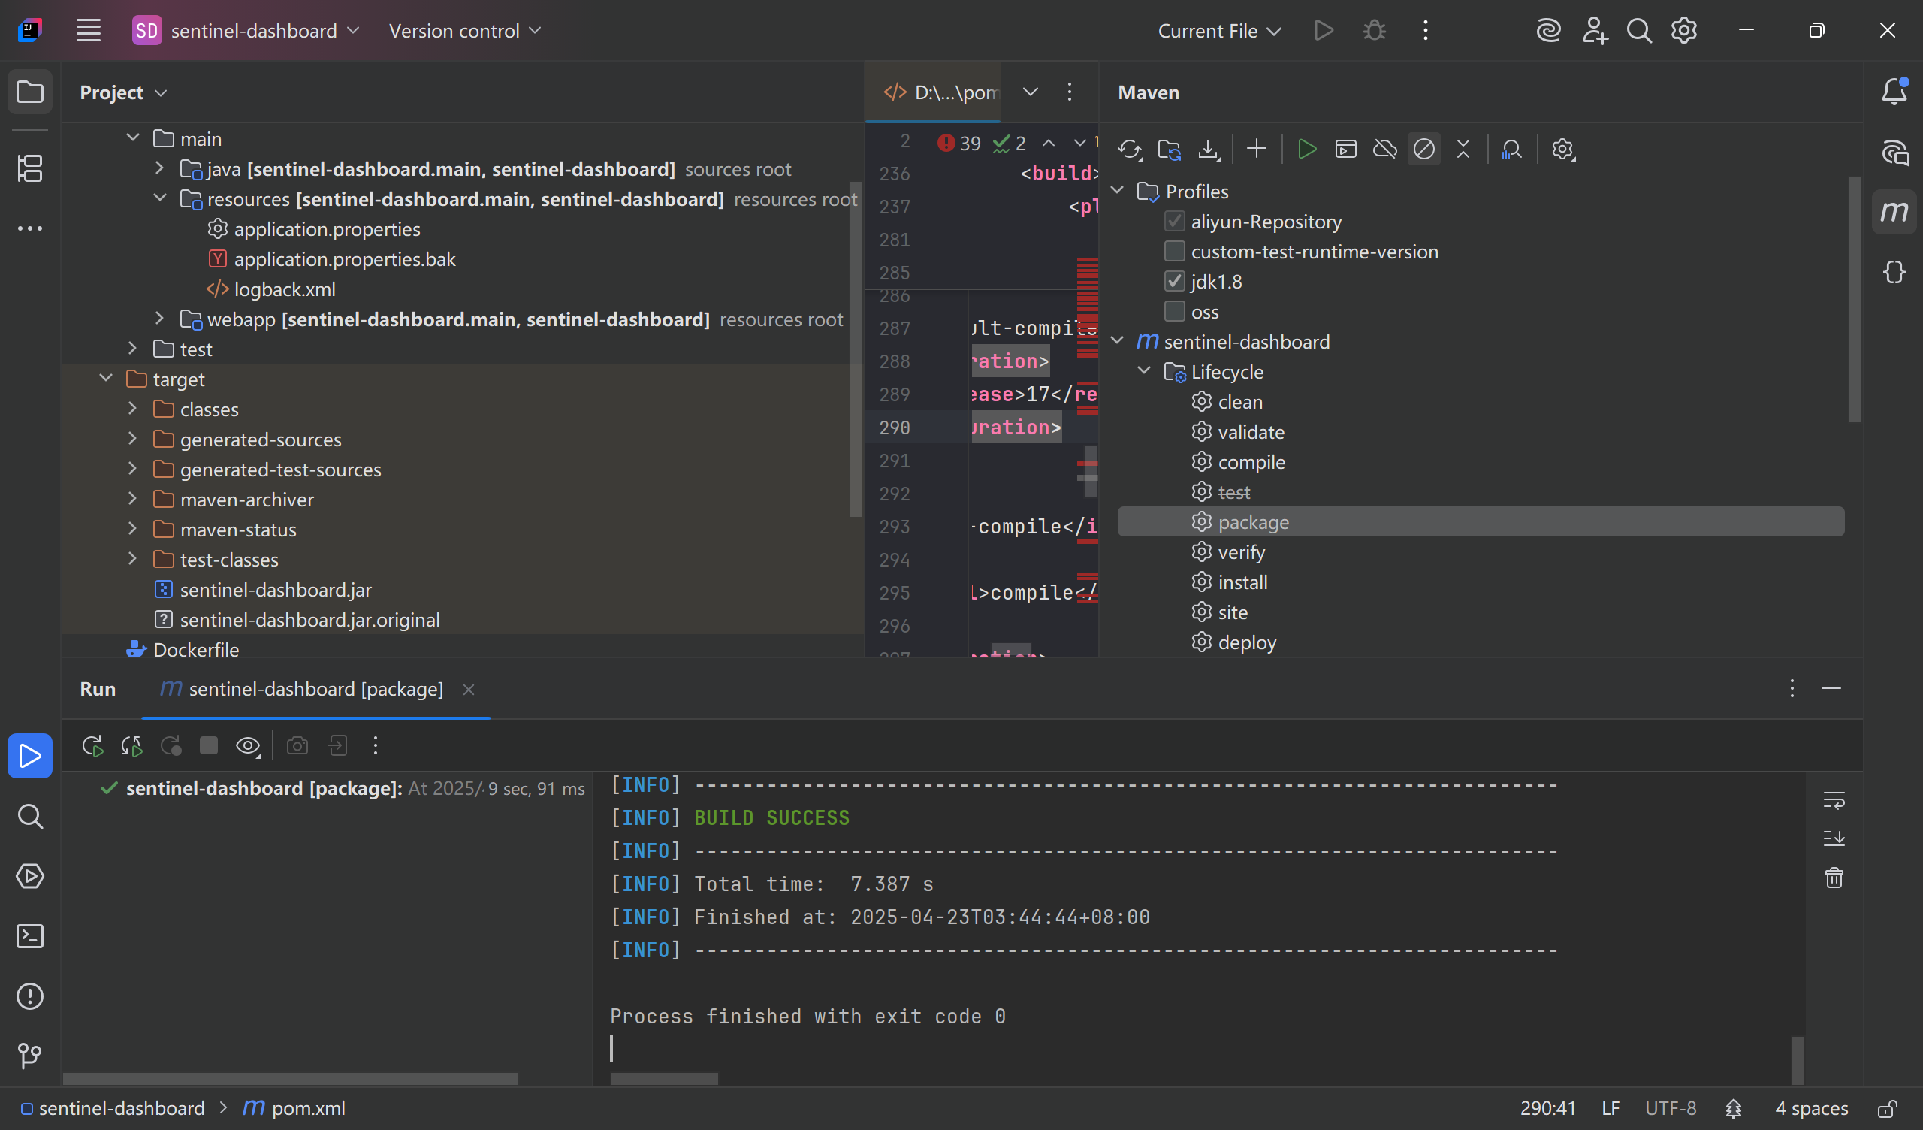
Task: Clear the console with the trash icon
Action: tap(1834, 878)
